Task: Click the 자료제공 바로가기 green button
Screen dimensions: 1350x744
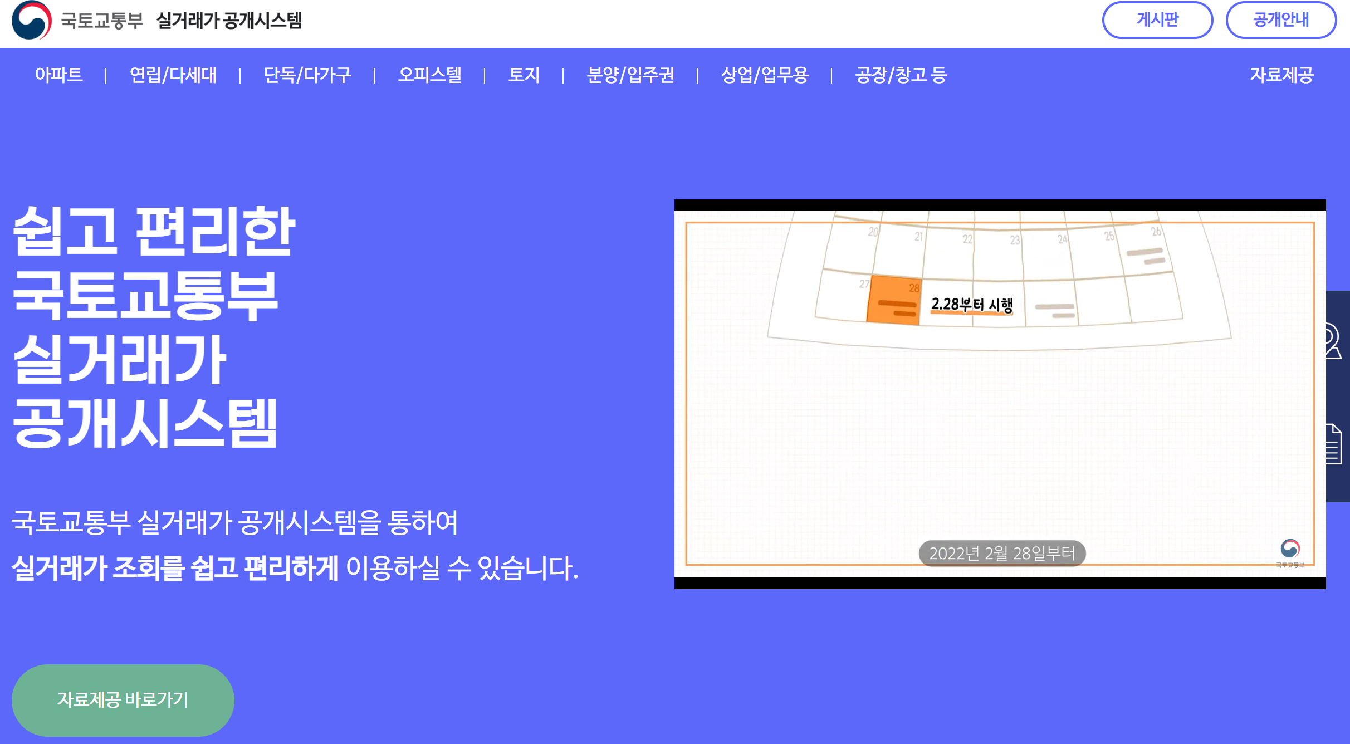Action: point(124,700)
